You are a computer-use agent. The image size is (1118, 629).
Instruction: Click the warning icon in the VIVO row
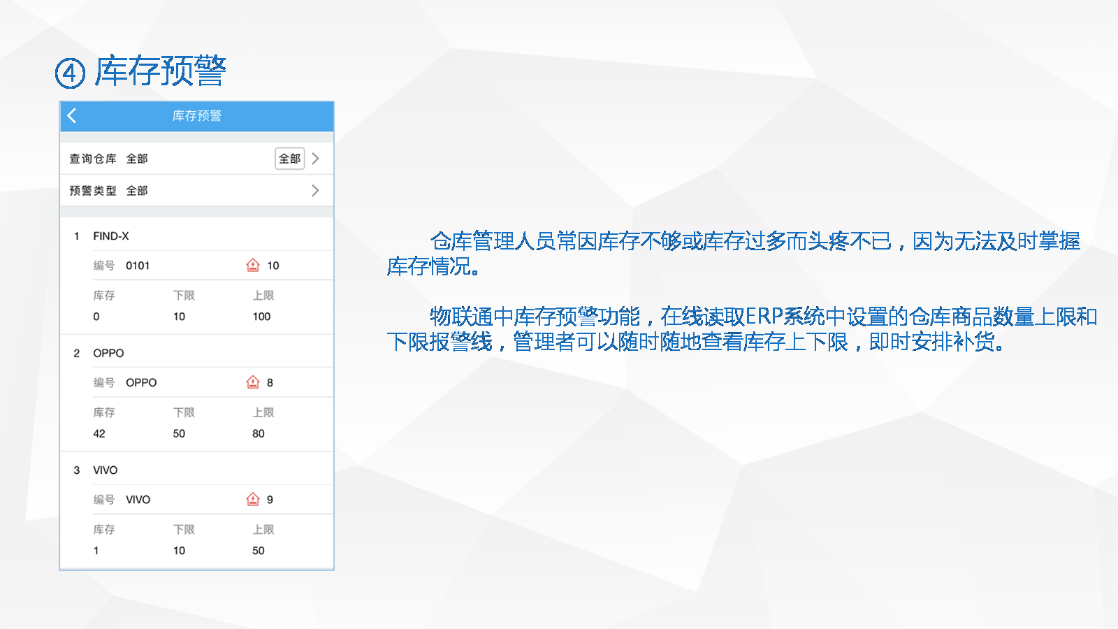[253, 499]
